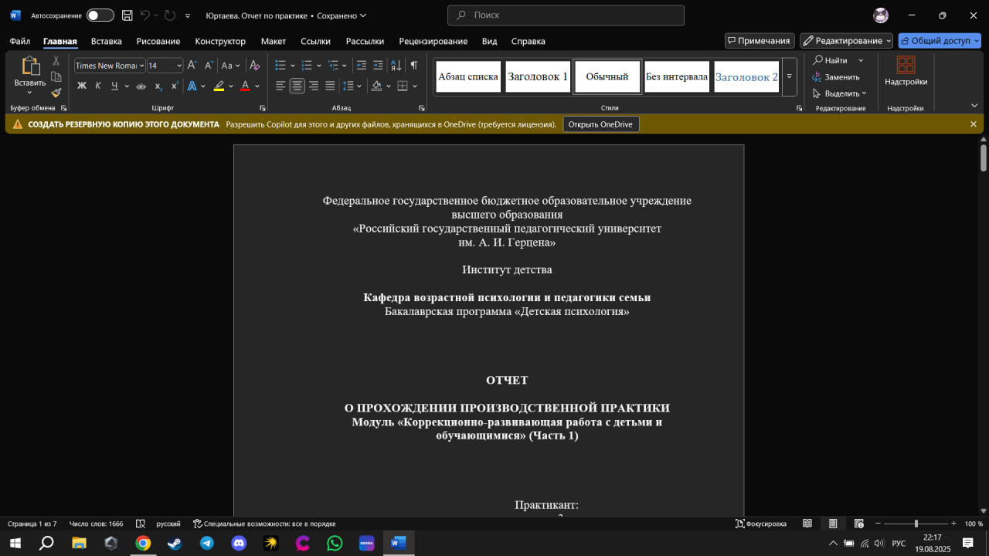Click the Sort (А-Я) icon

[x=396, y=66]
